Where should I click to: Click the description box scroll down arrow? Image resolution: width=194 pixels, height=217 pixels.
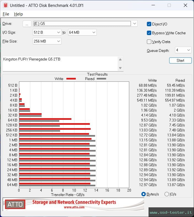point(120,68)
